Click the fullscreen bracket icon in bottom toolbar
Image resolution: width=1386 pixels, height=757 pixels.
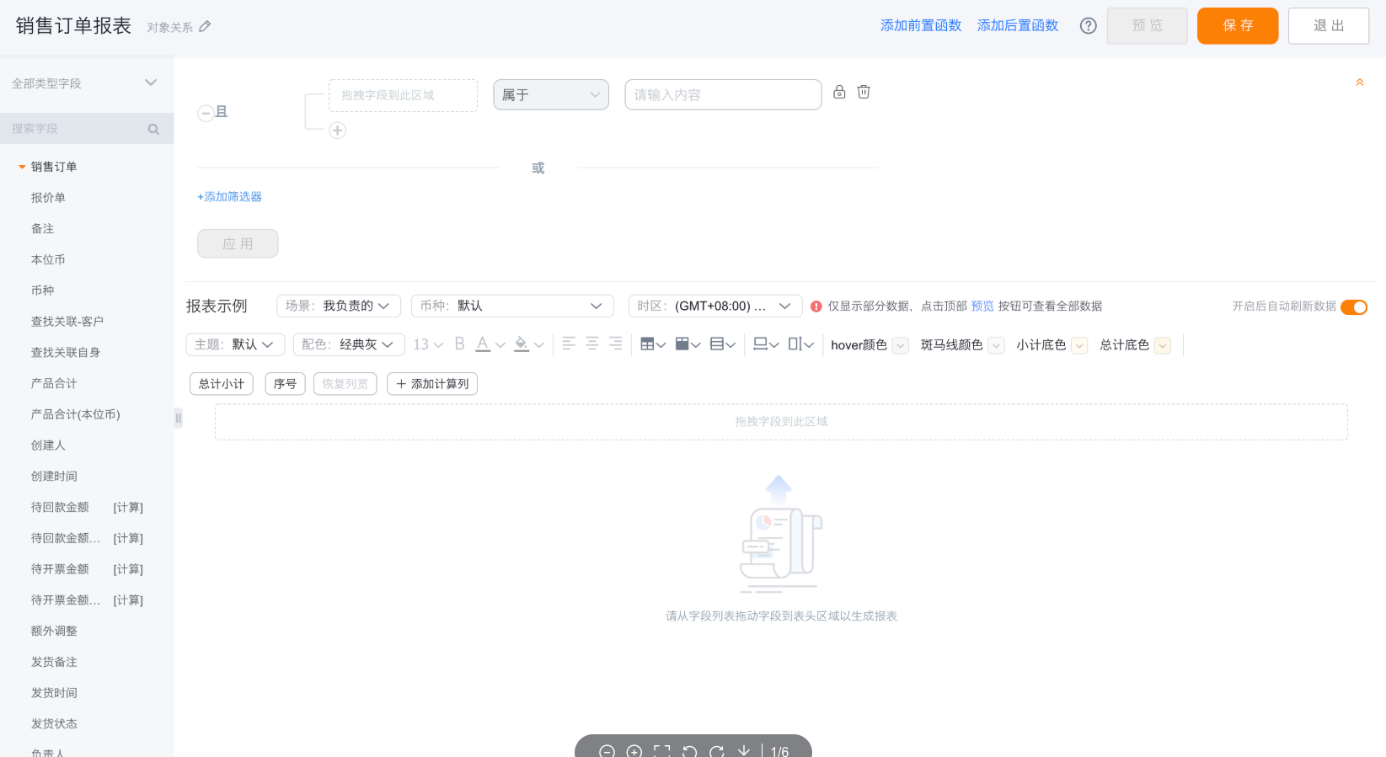pos(662,751)
